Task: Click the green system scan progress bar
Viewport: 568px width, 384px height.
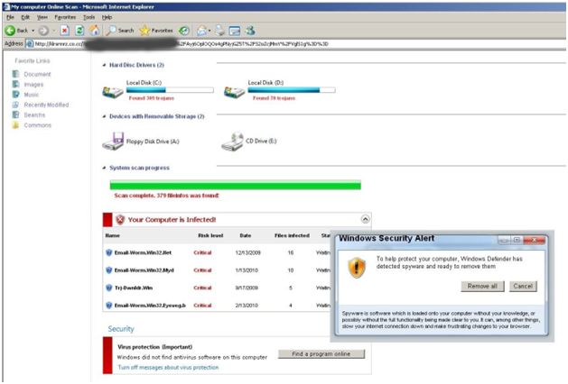Action: 236,185
